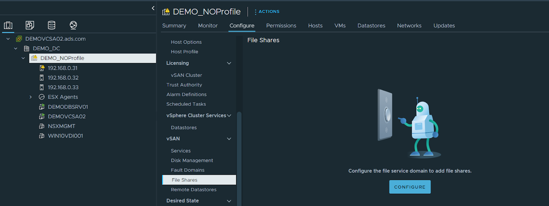The width and height of the screenshot is (549, 206).
Task: Click the host icon for 192.168.0.32
Action: (x=42, y=78)
